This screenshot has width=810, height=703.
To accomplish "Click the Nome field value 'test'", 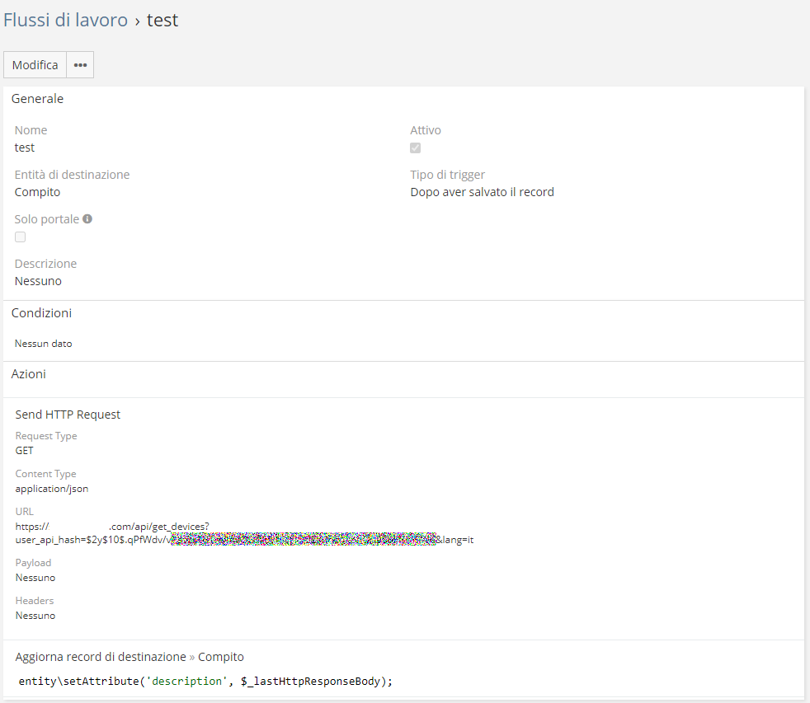I will point(25,148).
